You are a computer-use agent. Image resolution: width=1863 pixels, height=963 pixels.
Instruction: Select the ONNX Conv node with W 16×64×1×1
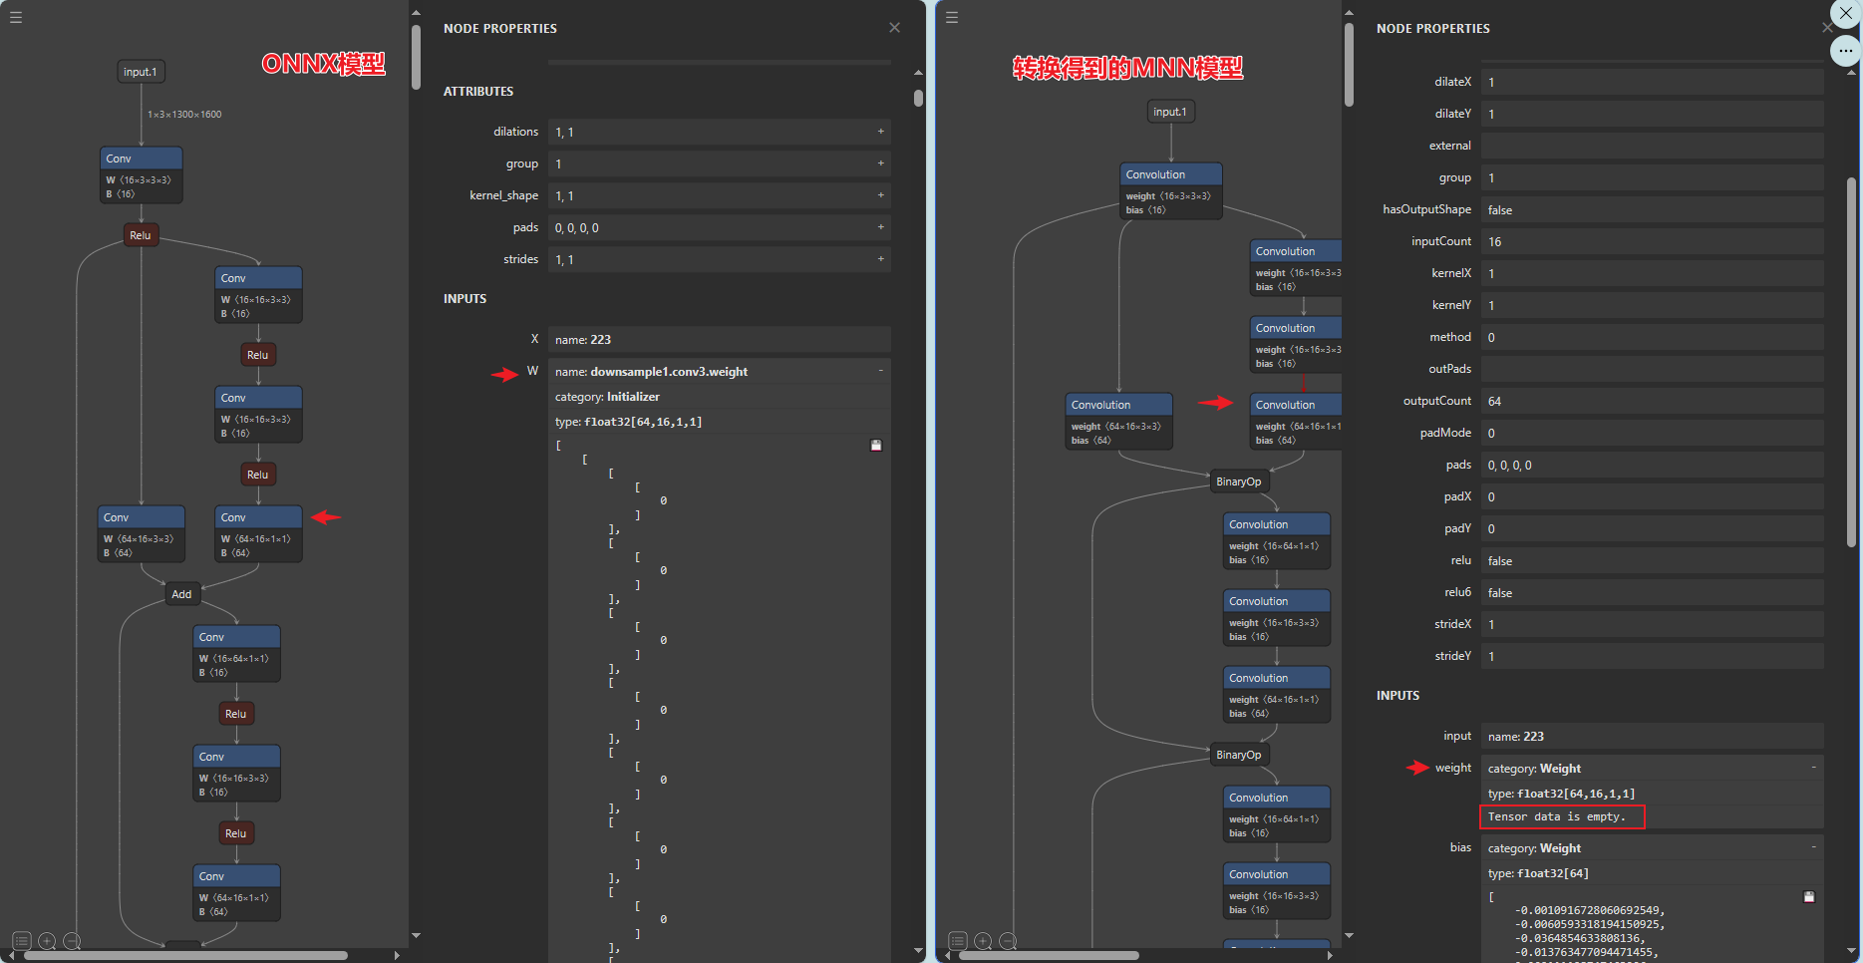236,653
